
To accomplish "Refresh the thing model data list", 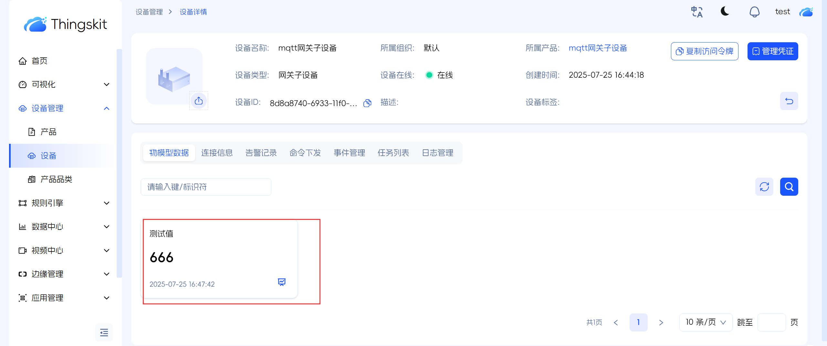I will (x=764, y=187).
